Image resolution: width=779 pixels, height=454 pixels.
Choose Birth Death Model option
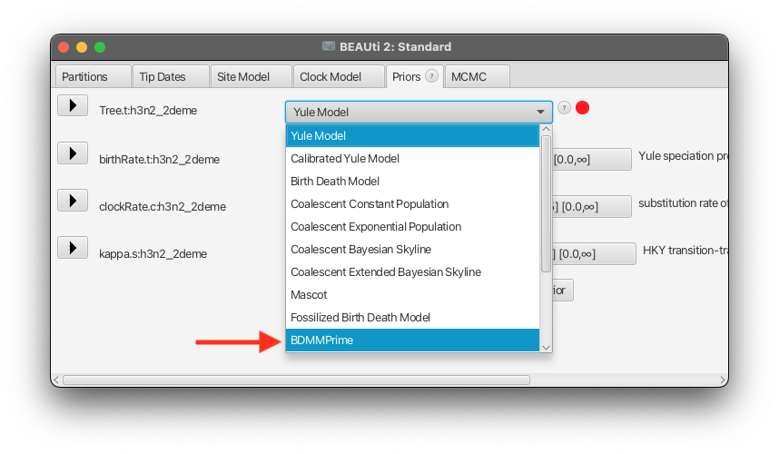coord(412,182)
